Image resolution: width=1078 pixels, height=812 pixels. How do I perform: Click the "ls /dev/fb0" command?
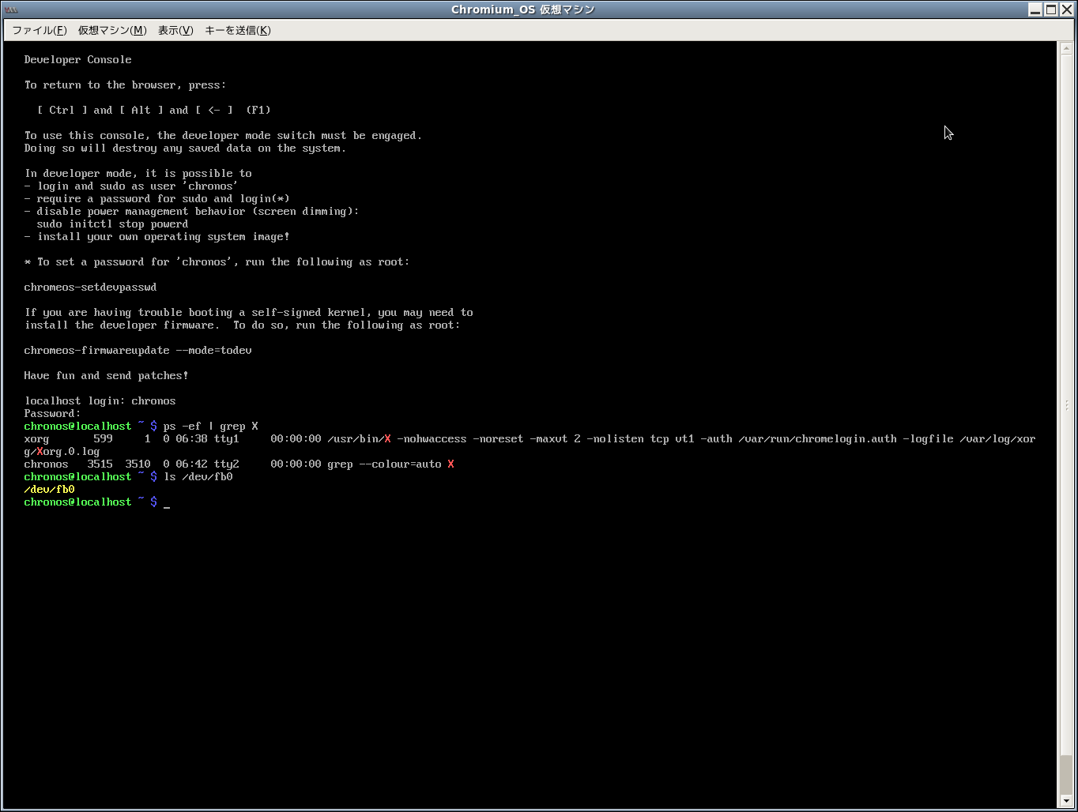pyautogui.click(x=198, y=477)
